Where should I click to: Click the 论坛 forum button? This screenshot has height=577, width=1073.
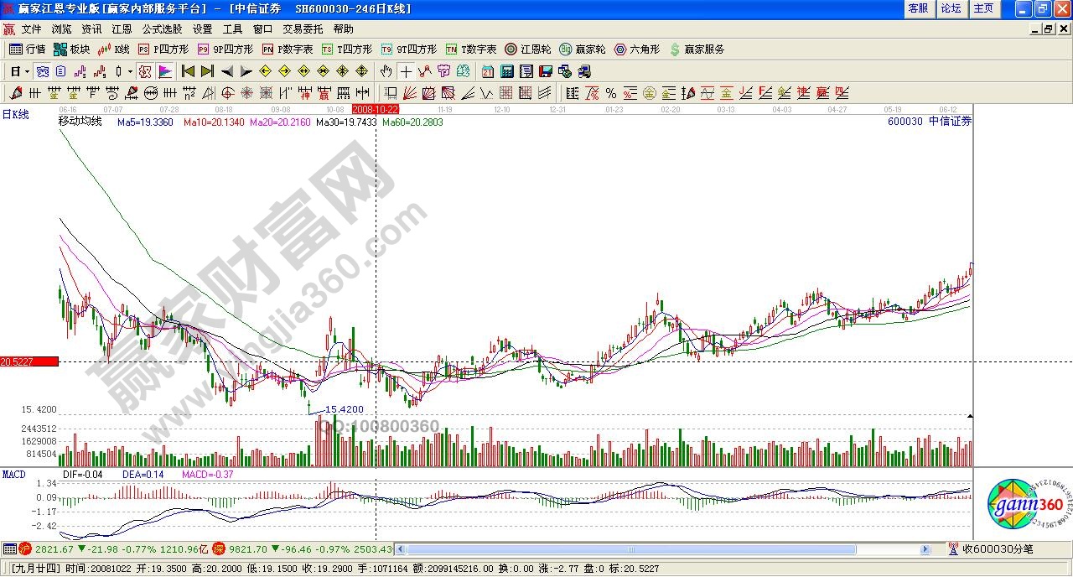(951, 8)
